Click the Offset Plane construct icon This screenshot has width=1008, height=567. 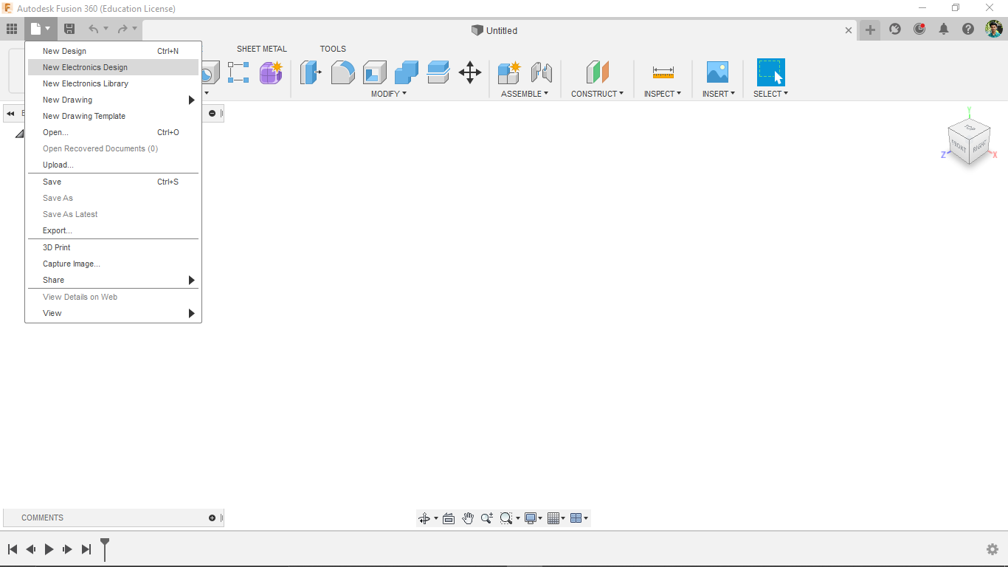[598, 72]
